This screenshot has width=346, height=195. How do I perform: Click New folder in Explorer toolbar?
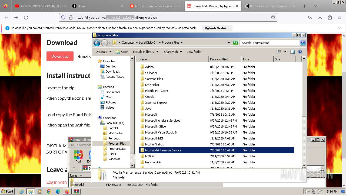tap(194, 52)
